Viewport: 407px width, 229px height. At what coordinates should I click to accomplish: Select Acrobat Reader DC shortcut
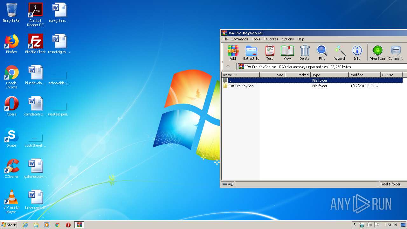coord(35,15)
